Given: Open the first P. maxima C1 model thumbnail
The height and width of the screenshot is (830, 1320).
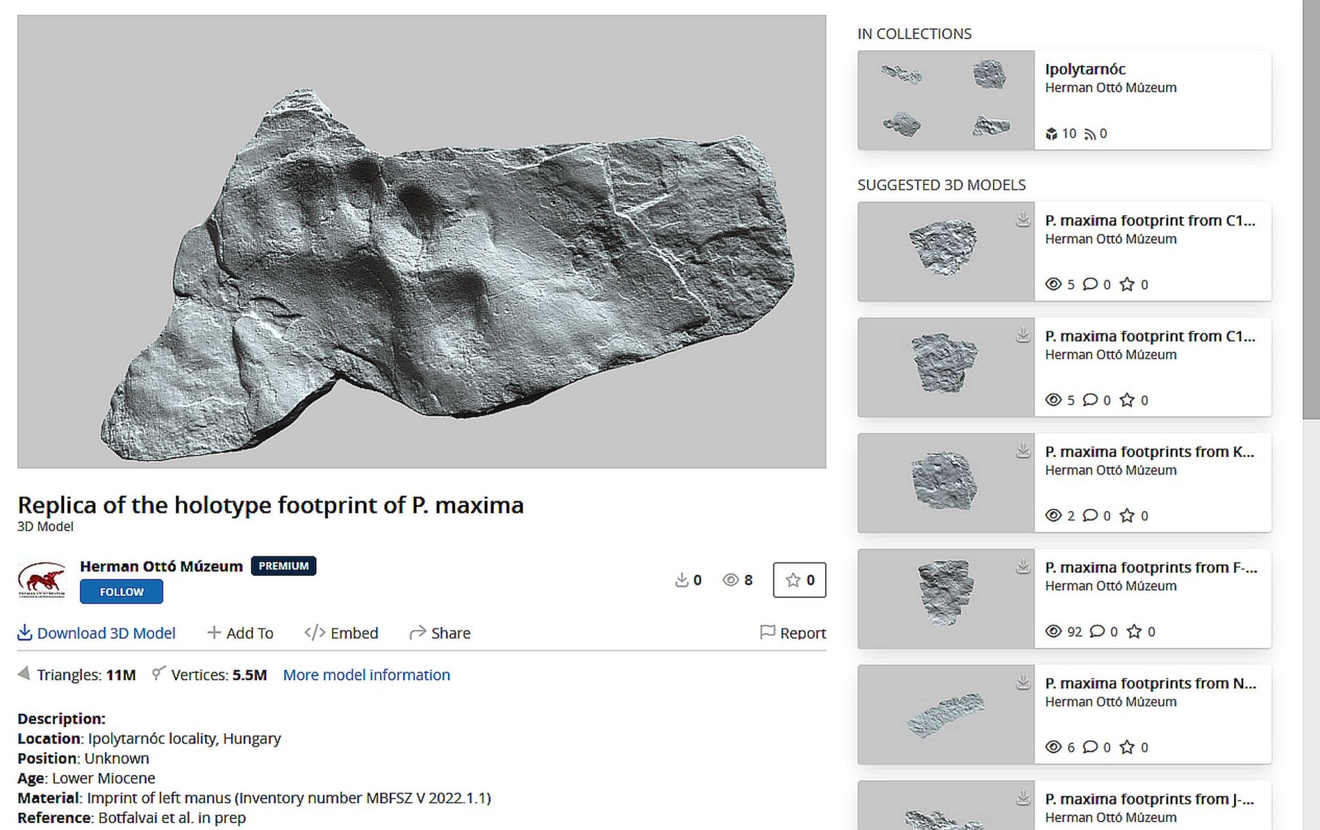Looking at the screenshot, I should (946, 251).
